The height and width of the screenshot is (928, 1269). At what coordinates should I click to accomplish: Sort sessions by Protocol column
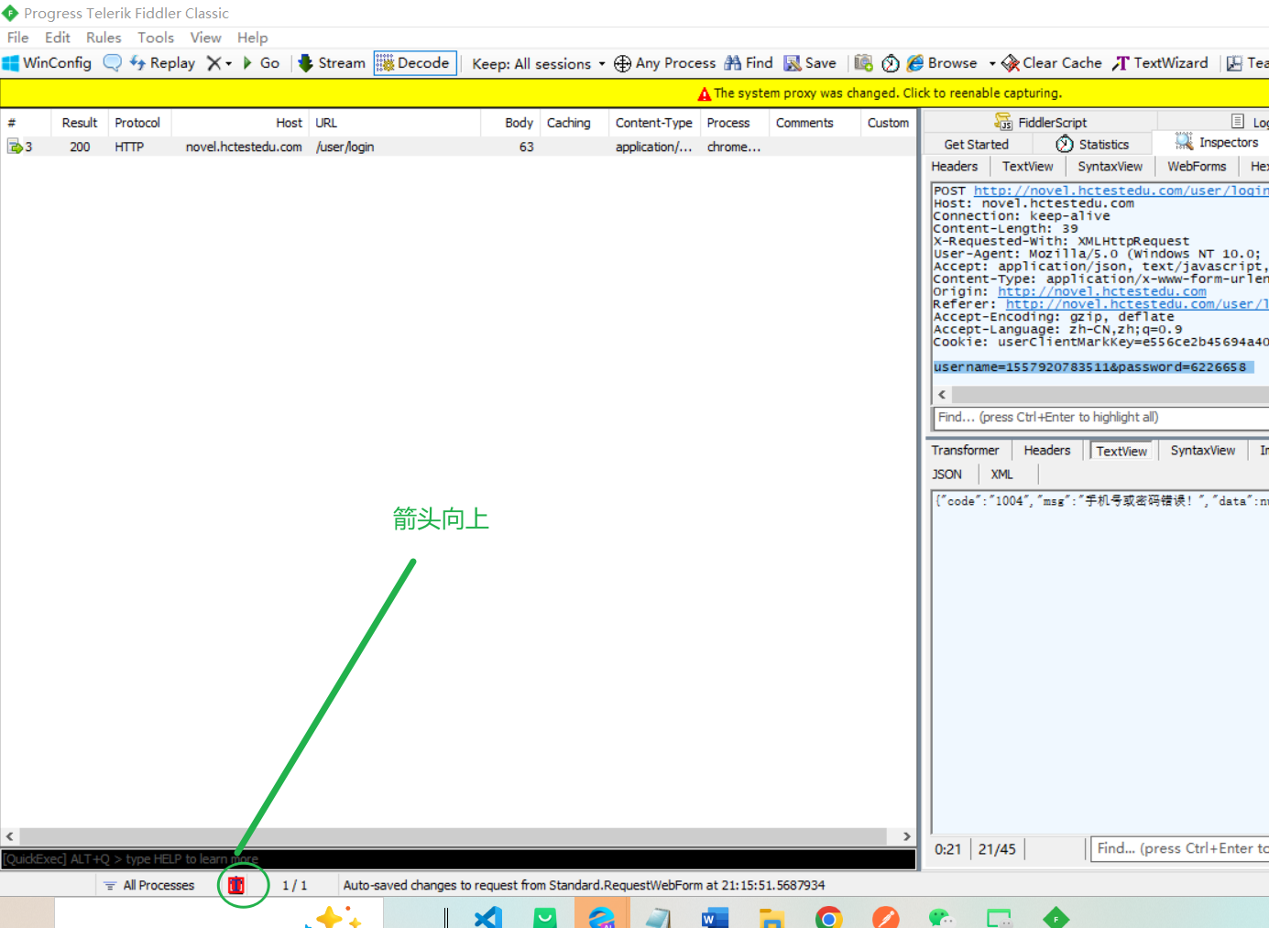click(138, 123)
